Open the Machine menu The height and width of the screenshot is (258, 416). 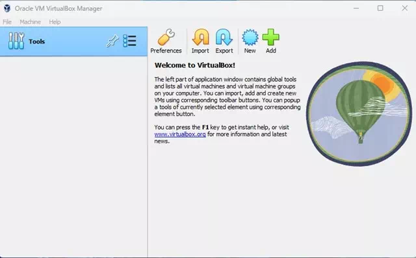[31, 22]
